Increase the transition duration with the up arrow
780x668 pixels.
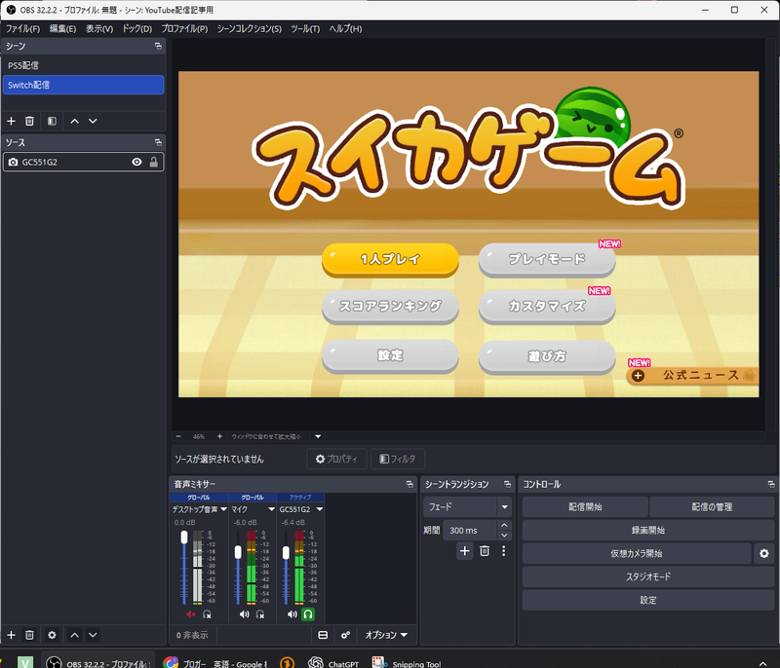[504, 526]
